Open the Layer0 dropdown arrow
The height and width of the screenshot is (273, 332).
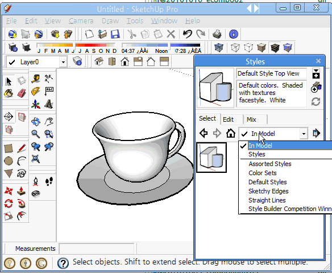tap(63, 62)
